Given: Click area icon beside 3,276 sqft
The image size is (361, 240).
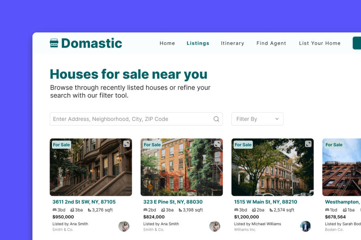Looking at the screenshot, I should pyautogui.click(x=90, y=210).
